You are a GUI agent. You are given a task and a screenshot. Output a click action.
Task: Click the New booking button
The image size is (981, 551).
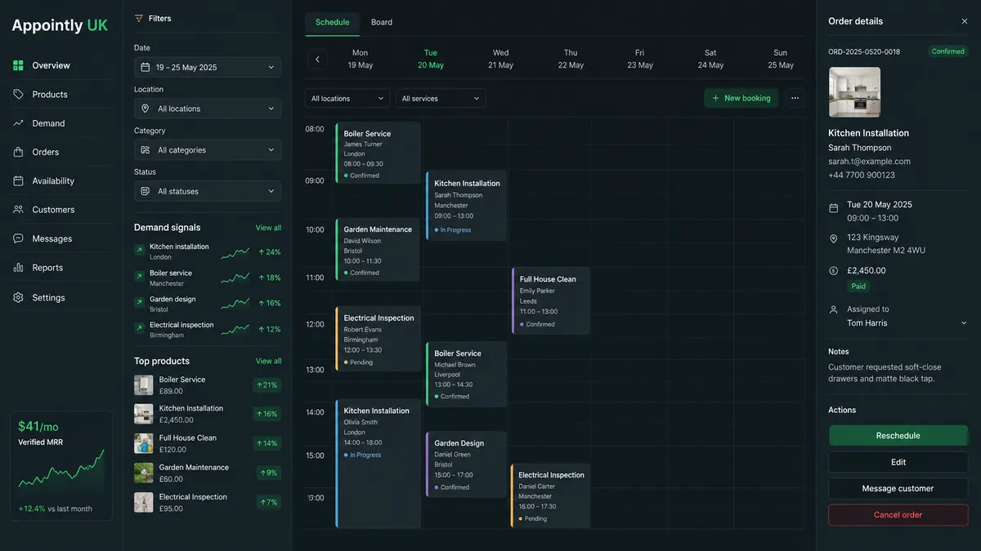pos(741,98)
